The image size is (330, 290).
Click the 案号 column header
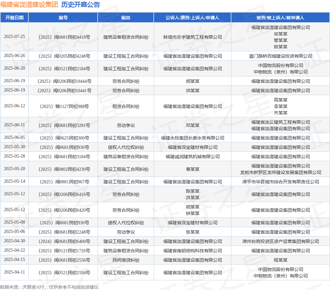point(63,18)
